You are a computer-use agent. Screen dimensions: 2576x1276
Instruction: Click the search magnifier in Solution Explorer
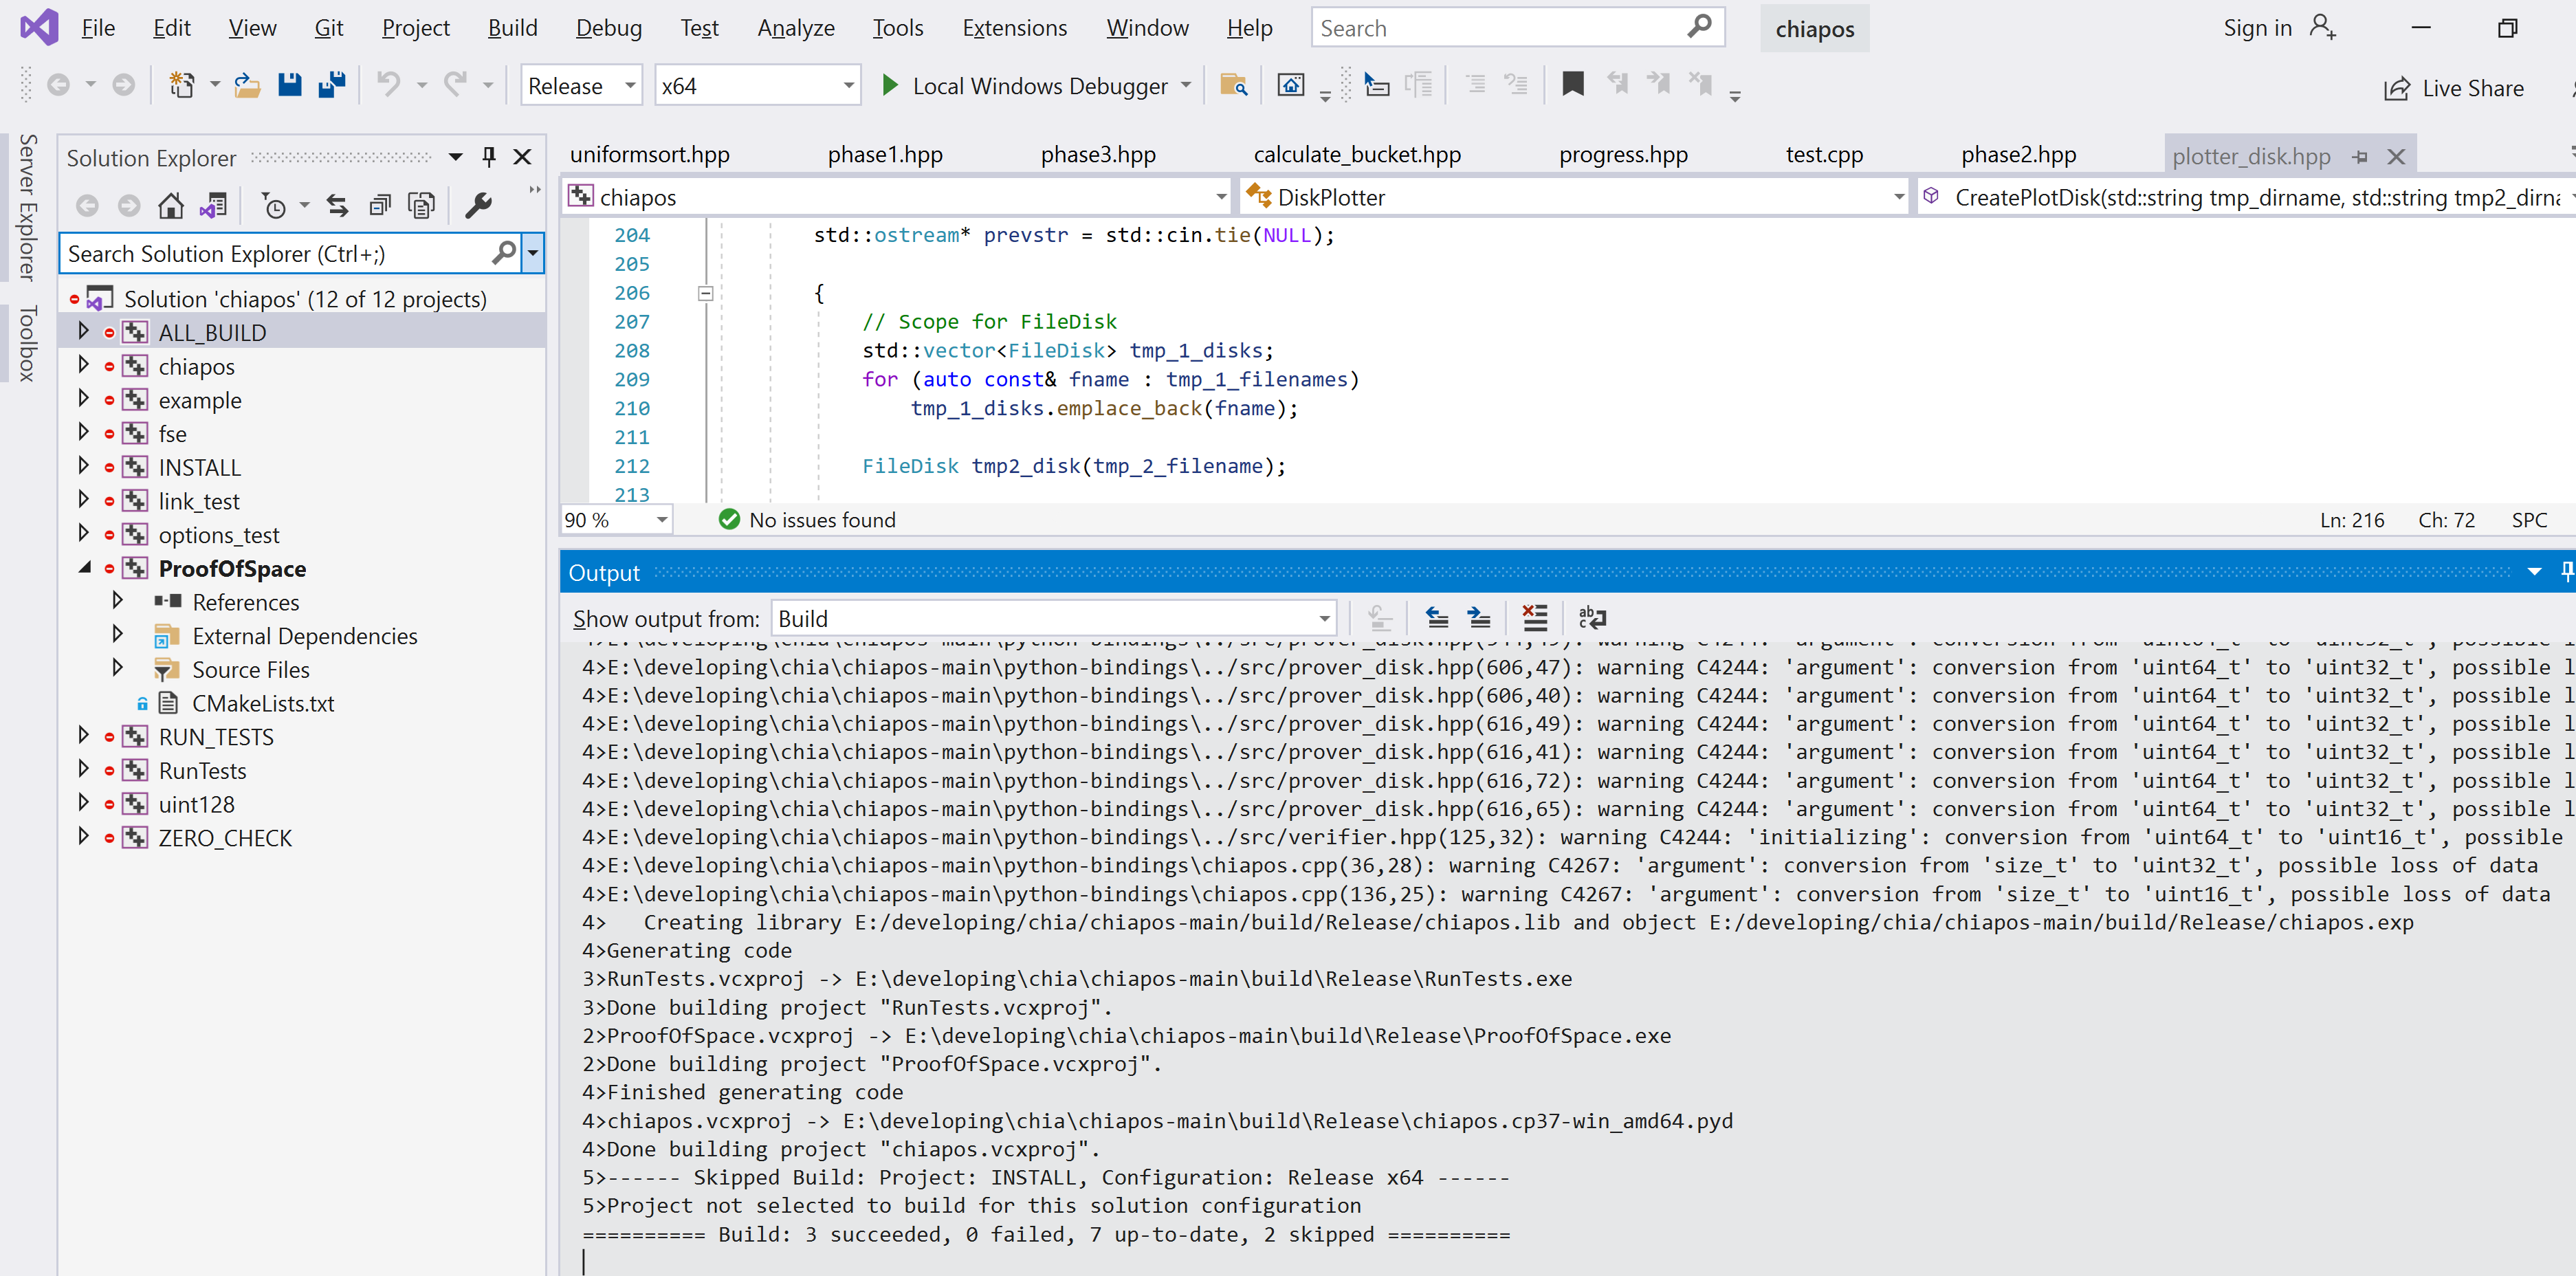504,253
